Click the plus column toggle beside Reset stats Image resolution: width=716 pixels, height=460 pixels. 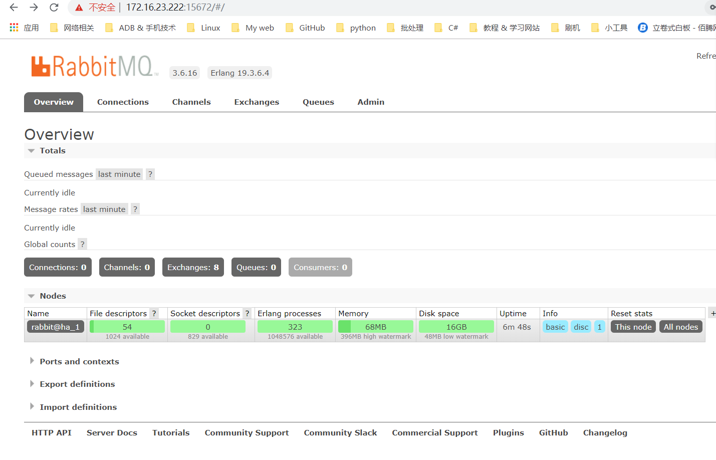[713, 313]
